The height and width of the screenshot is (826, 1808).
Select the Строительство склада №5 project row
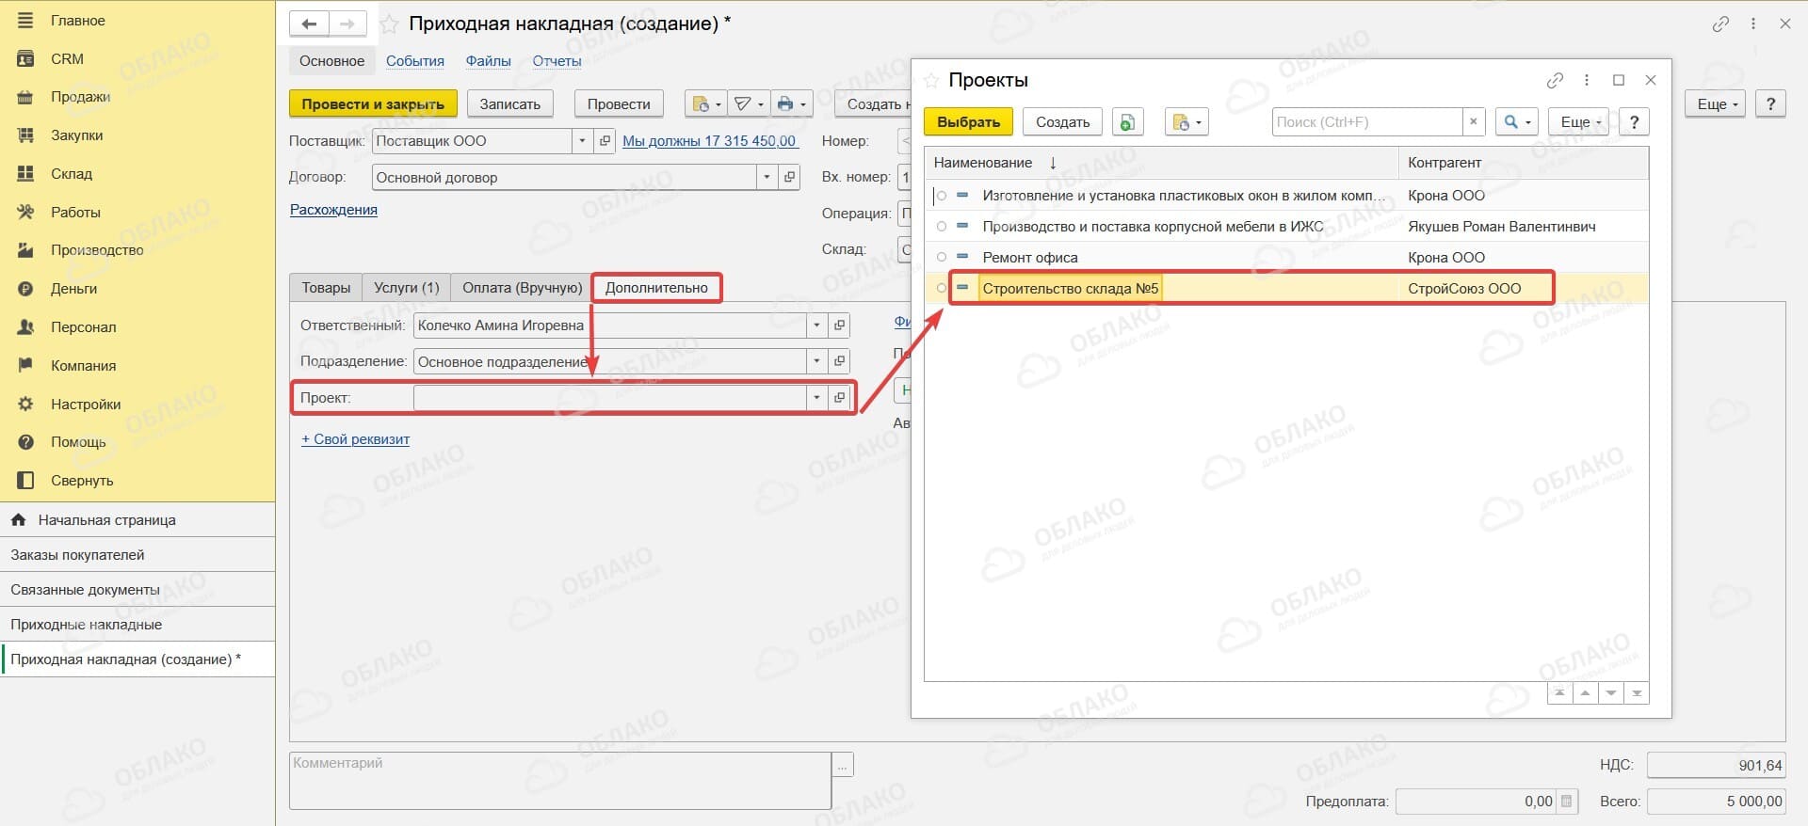1286,288
